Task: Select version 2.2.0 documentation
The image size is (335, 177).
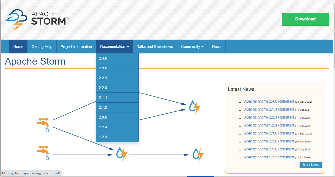Action: tap(117, 88)
